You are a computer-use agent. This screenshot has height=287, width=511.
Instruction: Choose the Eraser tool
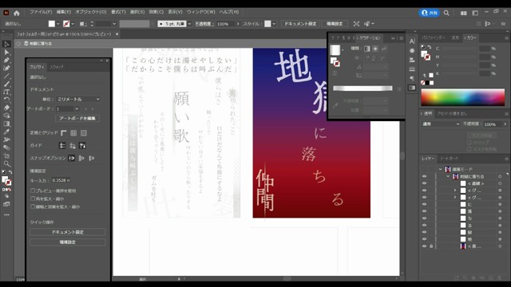(6, 108)
